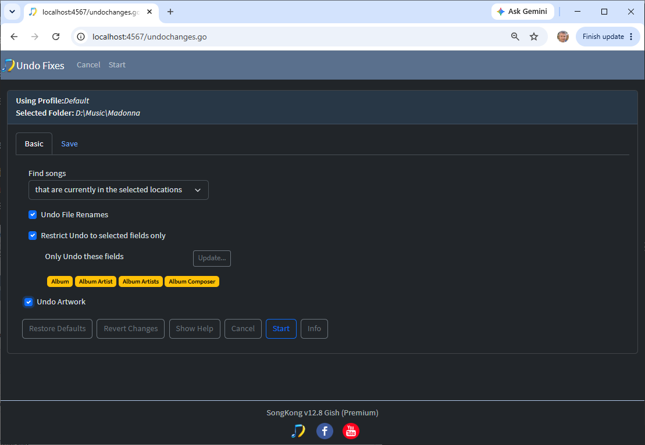Click the Album Composer field tag
The height and width of the screenshot is (445, 645).
[x=192, y=281]
